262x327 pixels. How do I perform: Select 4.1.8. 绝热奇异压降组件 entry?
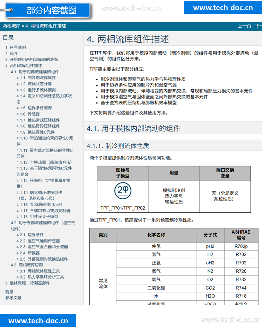[x=38, y=126]
